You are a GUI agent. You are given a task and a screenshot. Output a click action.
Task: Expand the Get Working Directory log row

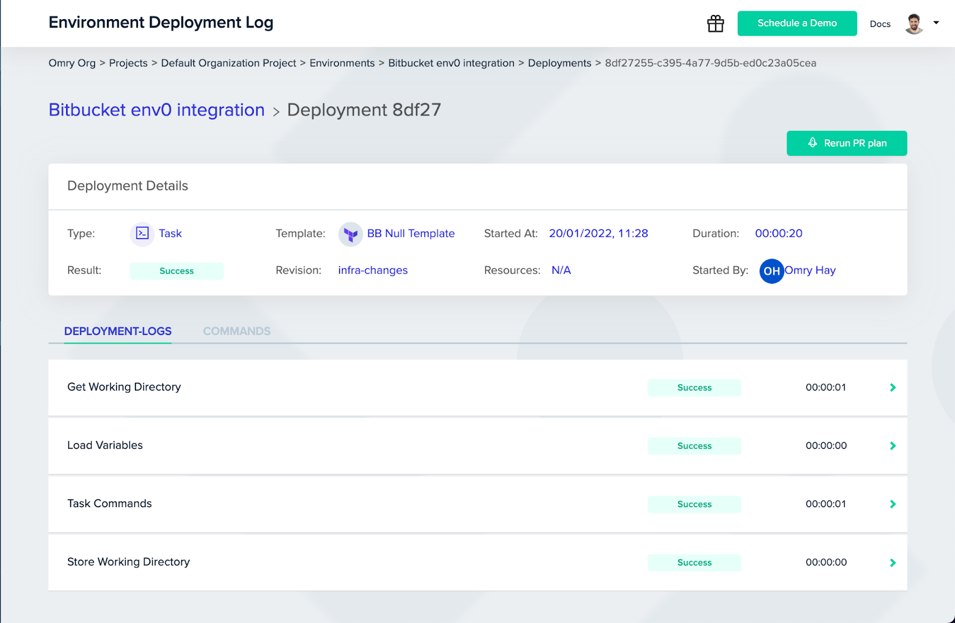pos(893,388)
